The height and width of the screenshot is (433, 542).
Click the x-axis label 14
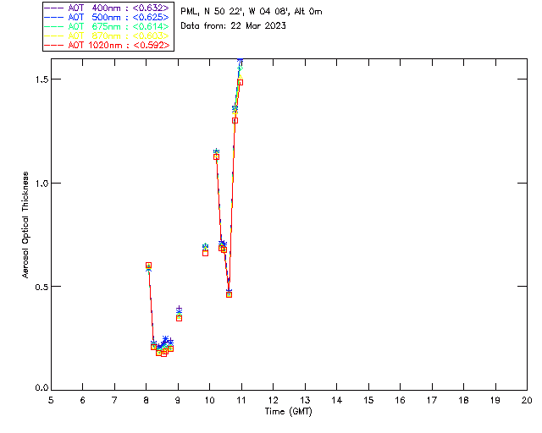(x=337, y=400)
